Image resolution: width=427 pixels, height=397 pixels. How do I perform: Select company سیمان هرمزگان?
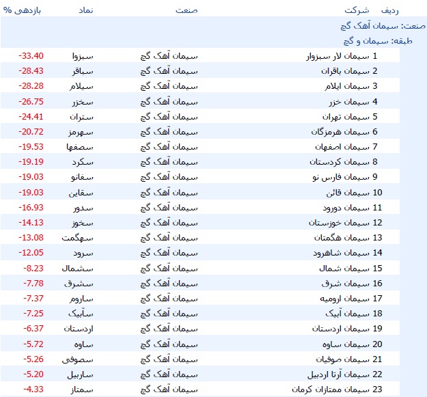pyautogui.click(x=340, y=132)
